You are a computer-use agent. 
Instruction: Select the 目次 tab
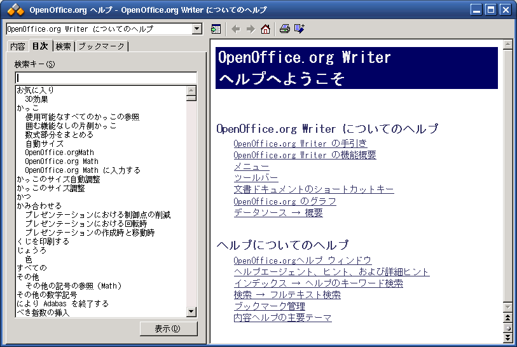point(40,46)
